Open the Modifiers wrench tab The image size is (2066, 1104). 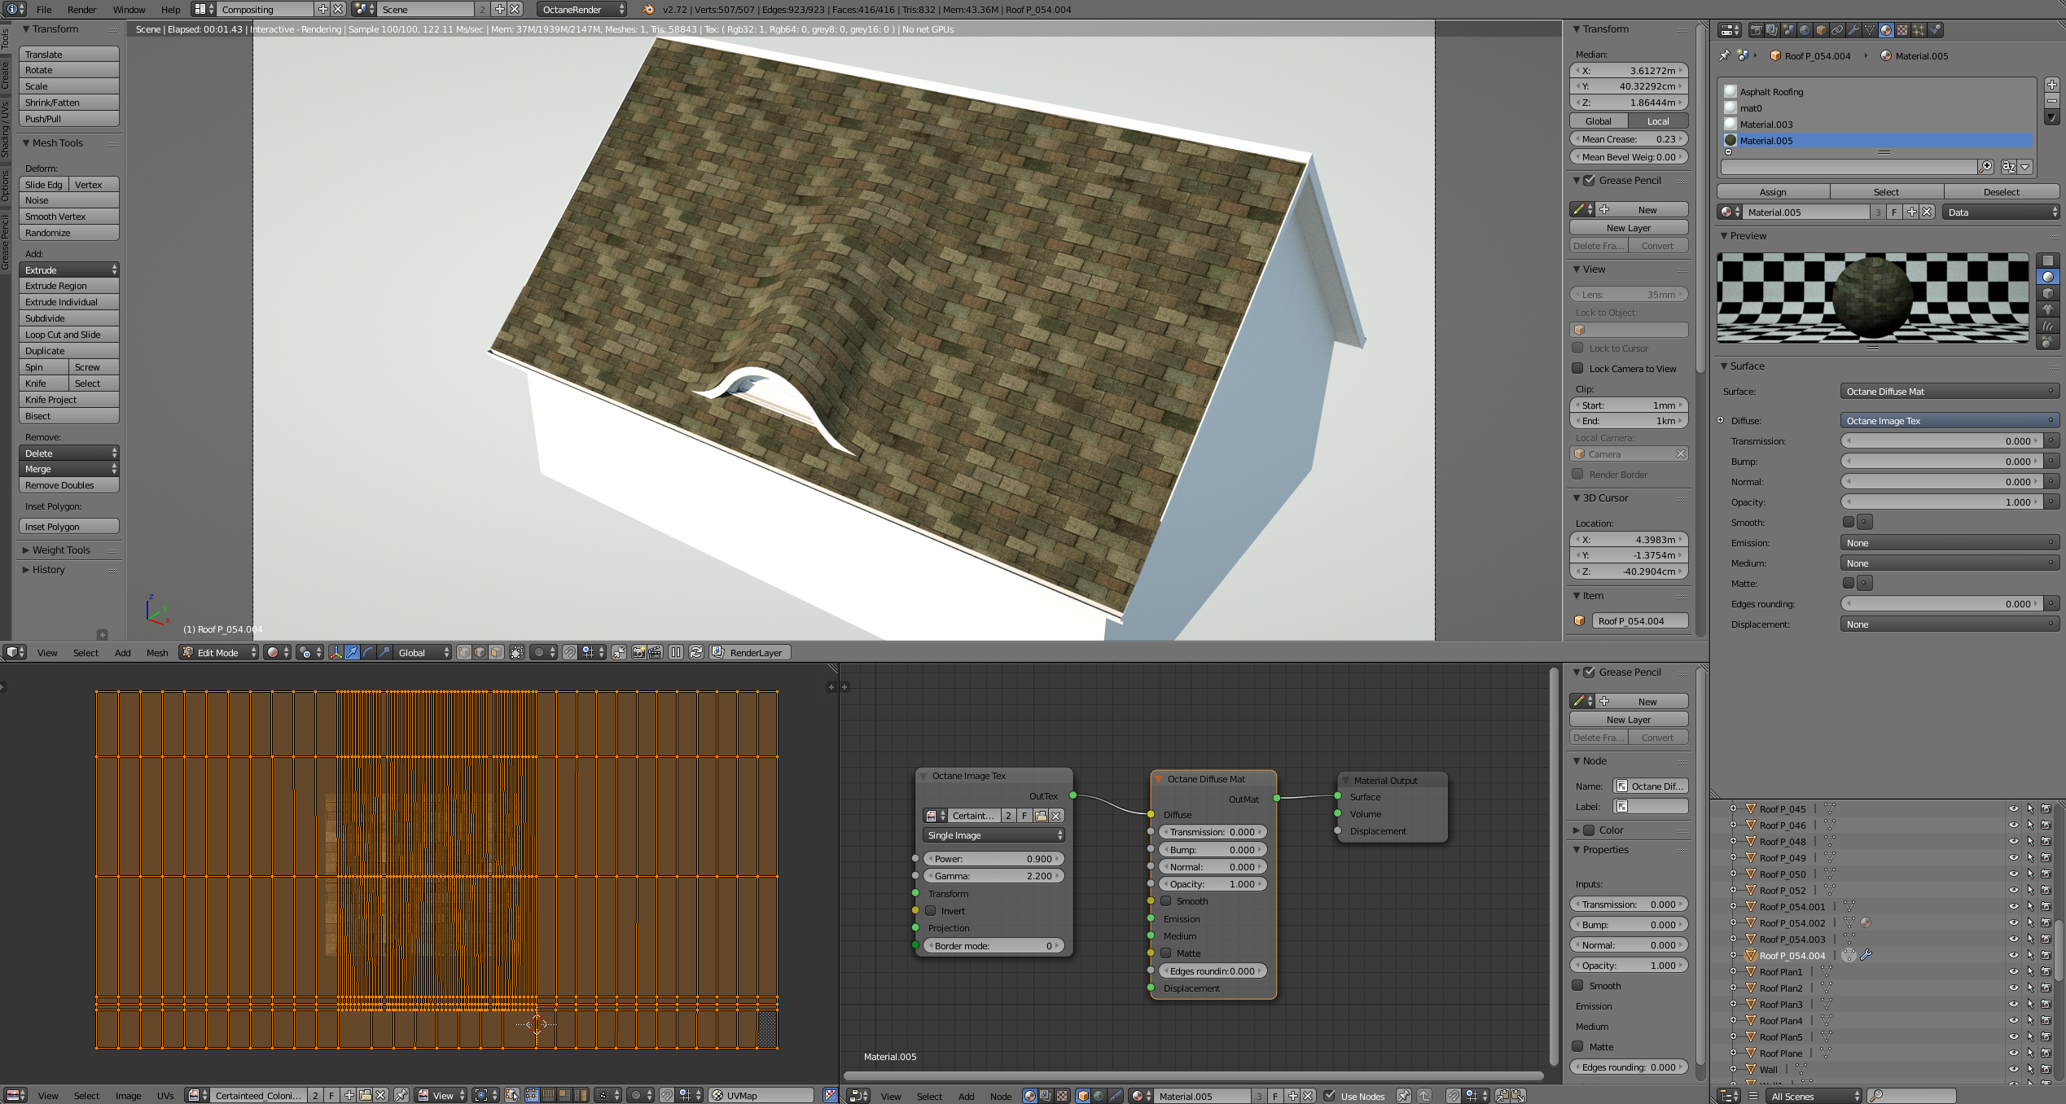point(1853,30)
